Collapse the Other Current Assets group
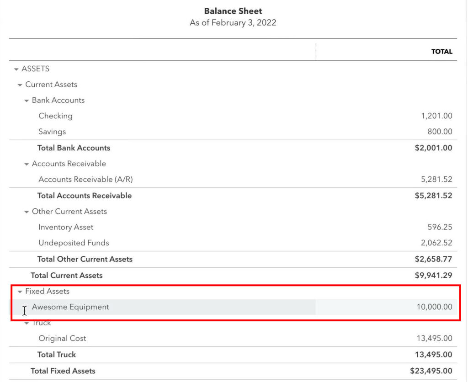 click(26, 211)
